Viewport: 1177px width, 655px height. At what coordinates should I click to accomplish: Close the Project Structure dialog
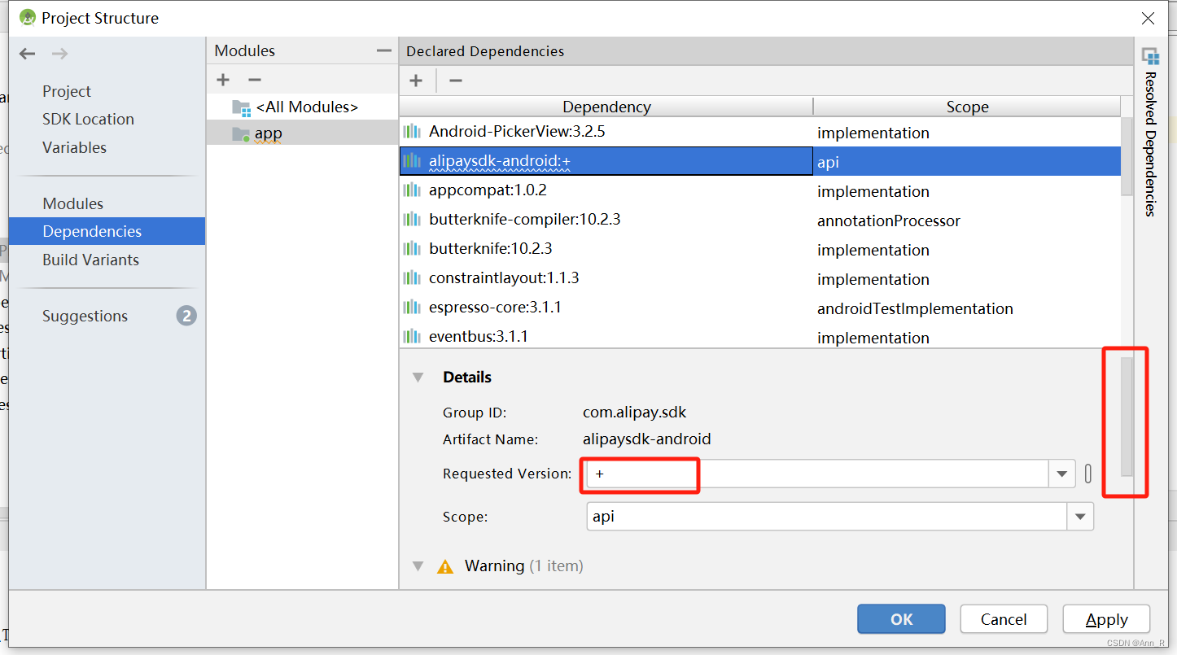[x=1148, y=18]
